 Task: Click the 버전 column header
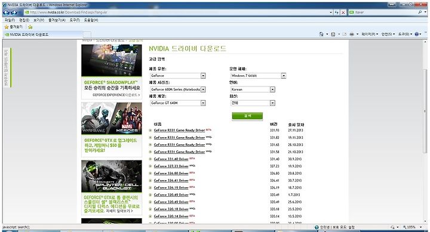coord(274,125)
